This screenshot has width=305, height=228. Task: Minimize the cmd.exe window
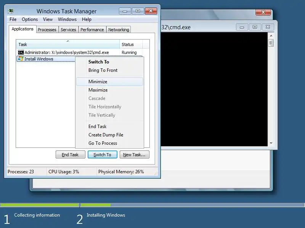[x=242, y=27]
